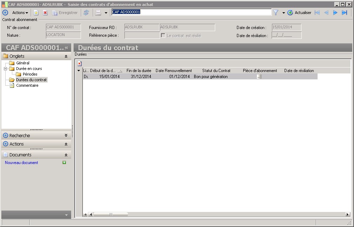
Task: Open the filter dropdown arrow
Action: (x=284, y=13)
